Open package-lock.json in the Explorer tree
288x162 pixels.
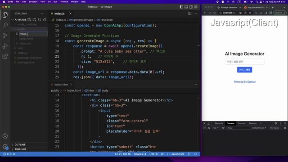tap(29, 58)
